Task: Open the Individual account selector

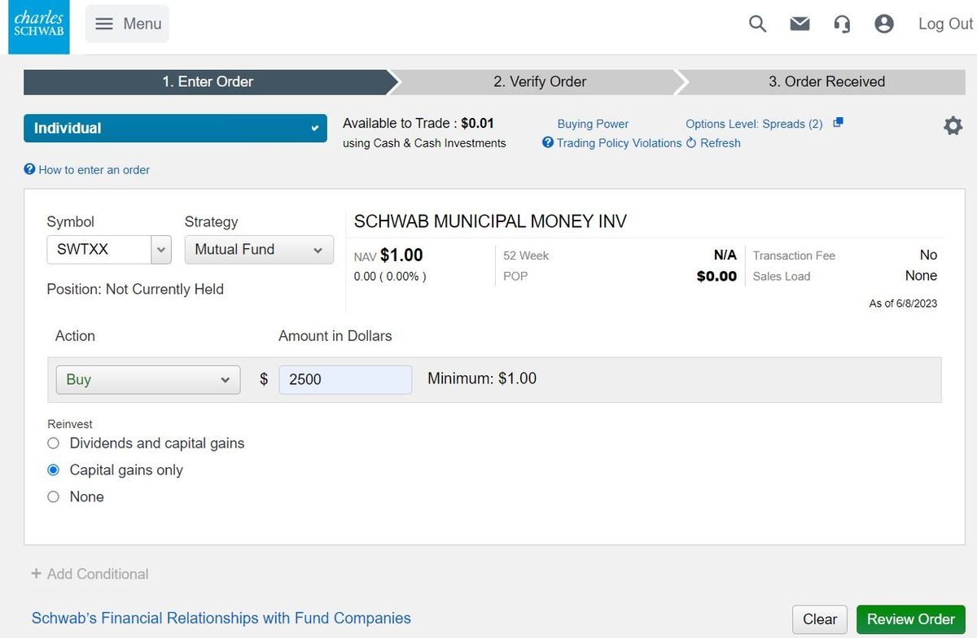Action: tap(175, 128)
